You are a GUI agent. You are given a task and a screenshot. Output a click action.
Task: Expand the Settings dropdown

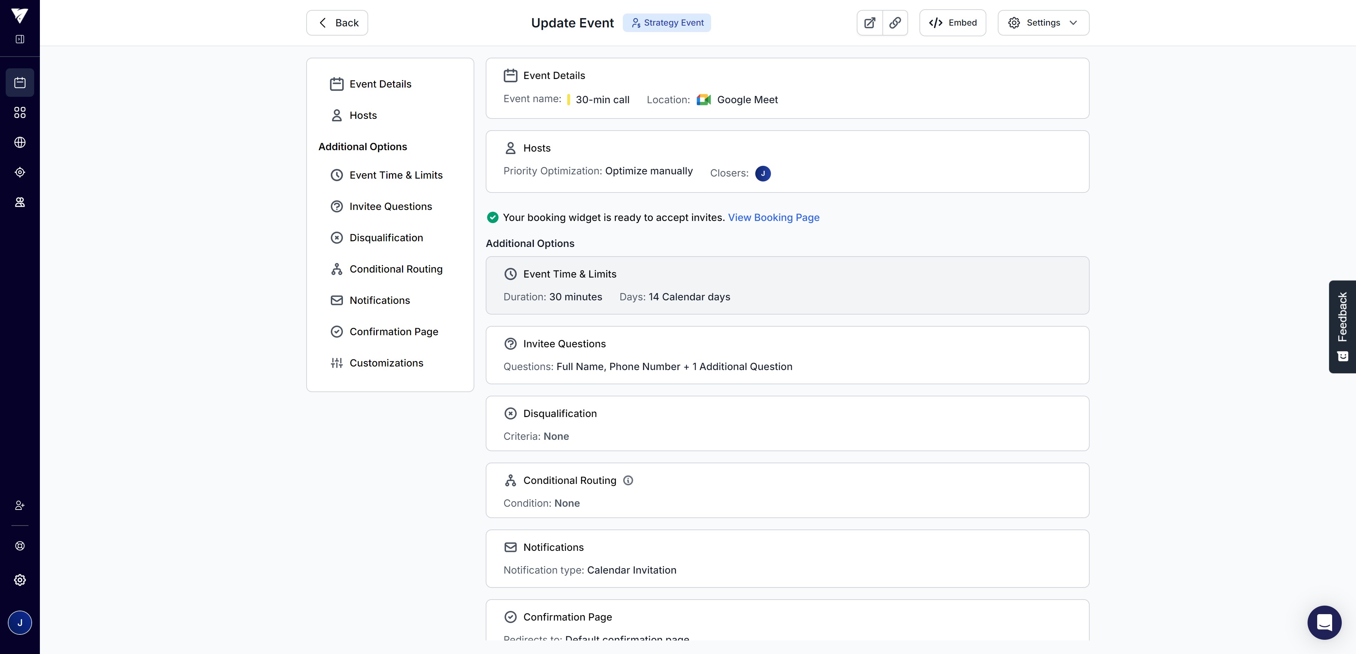point(1043,23)
